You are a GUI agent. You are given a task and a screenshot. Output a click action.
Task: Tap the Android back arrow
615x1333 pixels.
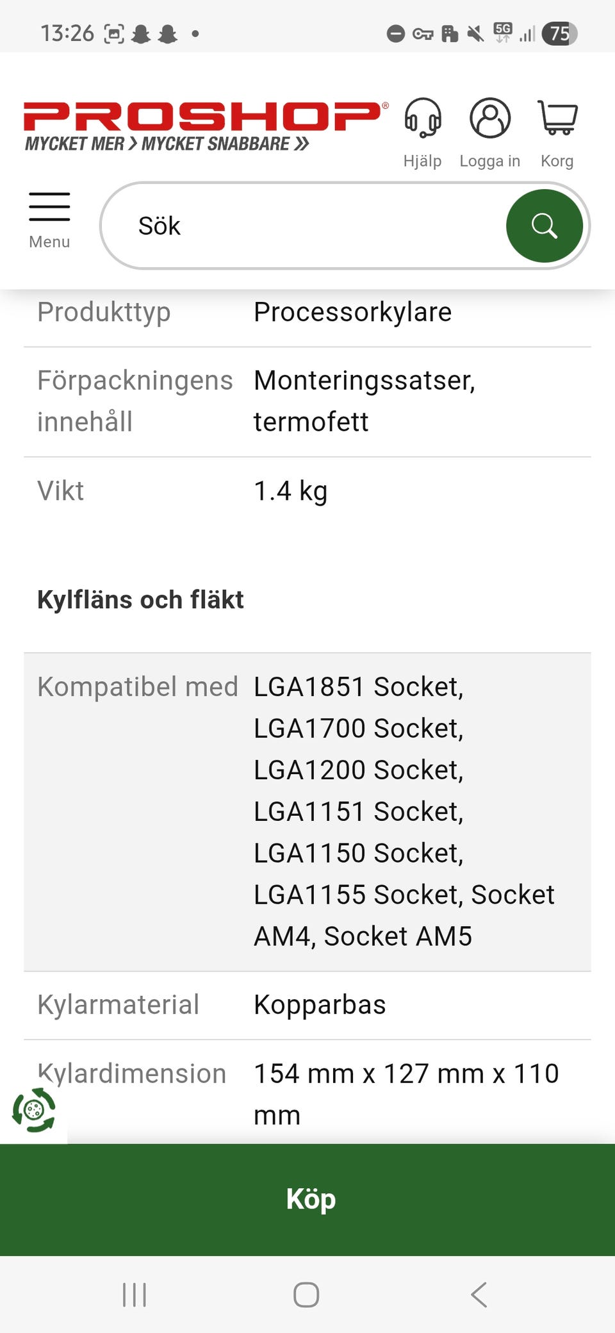479,1295
